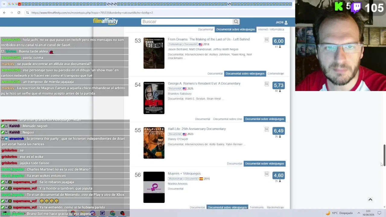Add George A. Romero's Resident Evil to list

click(267, 84)
